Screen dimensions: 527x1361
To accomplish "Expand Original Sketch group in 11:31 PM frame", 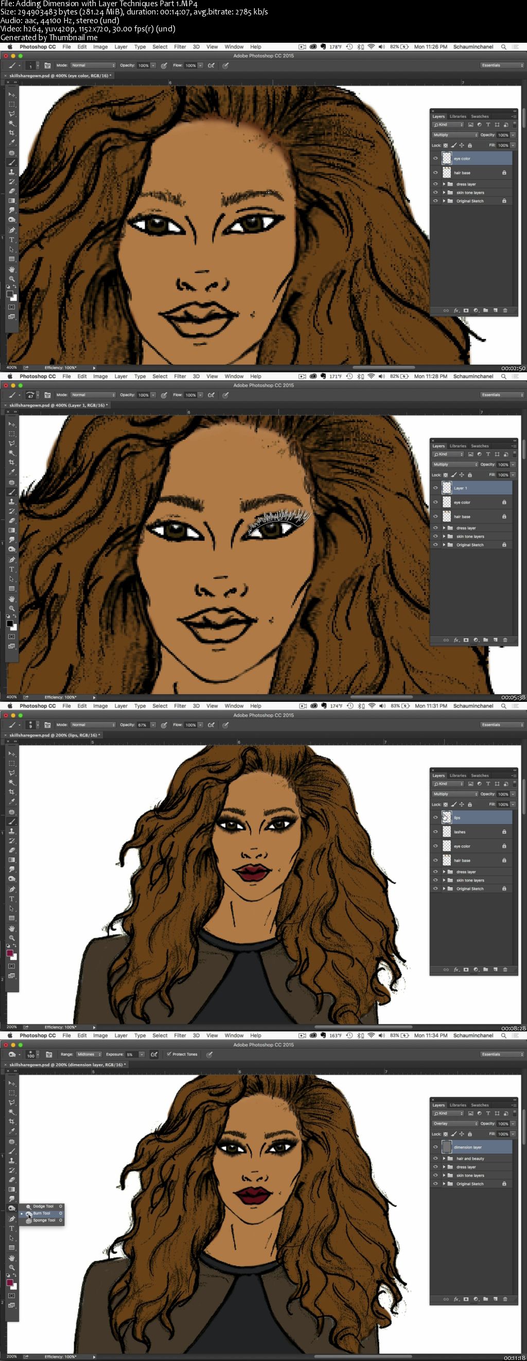I will pos(444,889).
